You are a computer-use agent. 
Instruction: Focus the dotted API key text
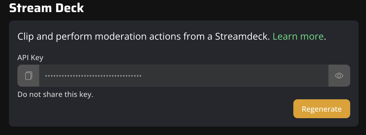[93, 76]
